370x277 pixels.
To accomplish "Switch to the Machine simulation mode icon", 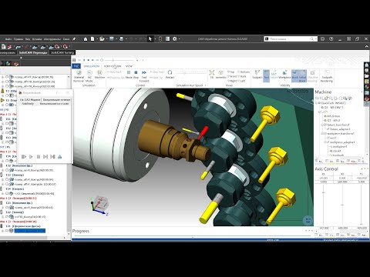I will (x=99, y=75).
